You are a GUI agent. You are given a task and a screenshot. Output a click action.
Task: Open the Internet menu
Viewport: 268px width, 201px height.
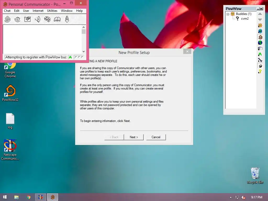click(x=38, y=10)
